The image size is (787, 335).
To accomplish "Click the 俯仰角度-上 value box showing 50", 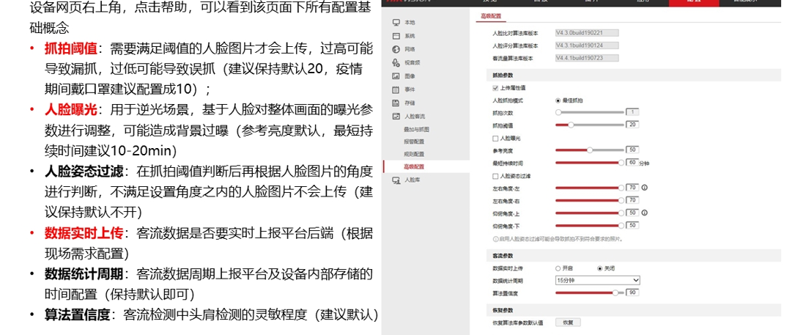I will tap(632, 213).
